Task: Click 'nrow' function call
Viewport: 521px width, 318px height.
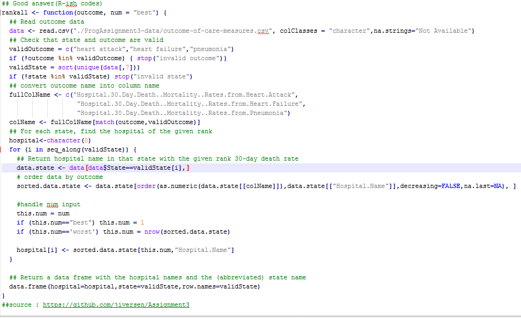Action: (152, 232)
